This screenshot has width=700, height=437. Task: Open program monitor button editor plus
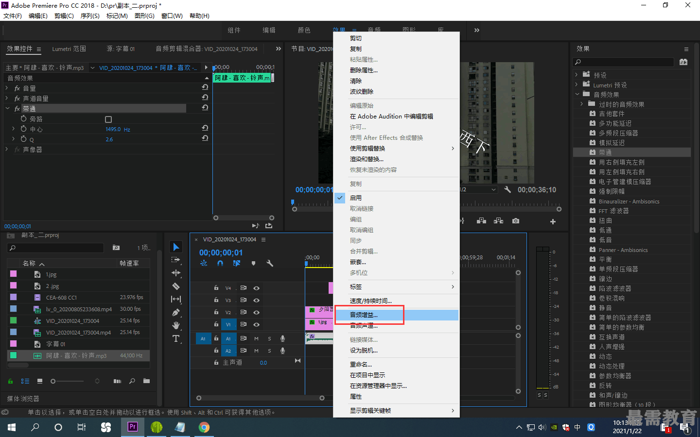553,221
